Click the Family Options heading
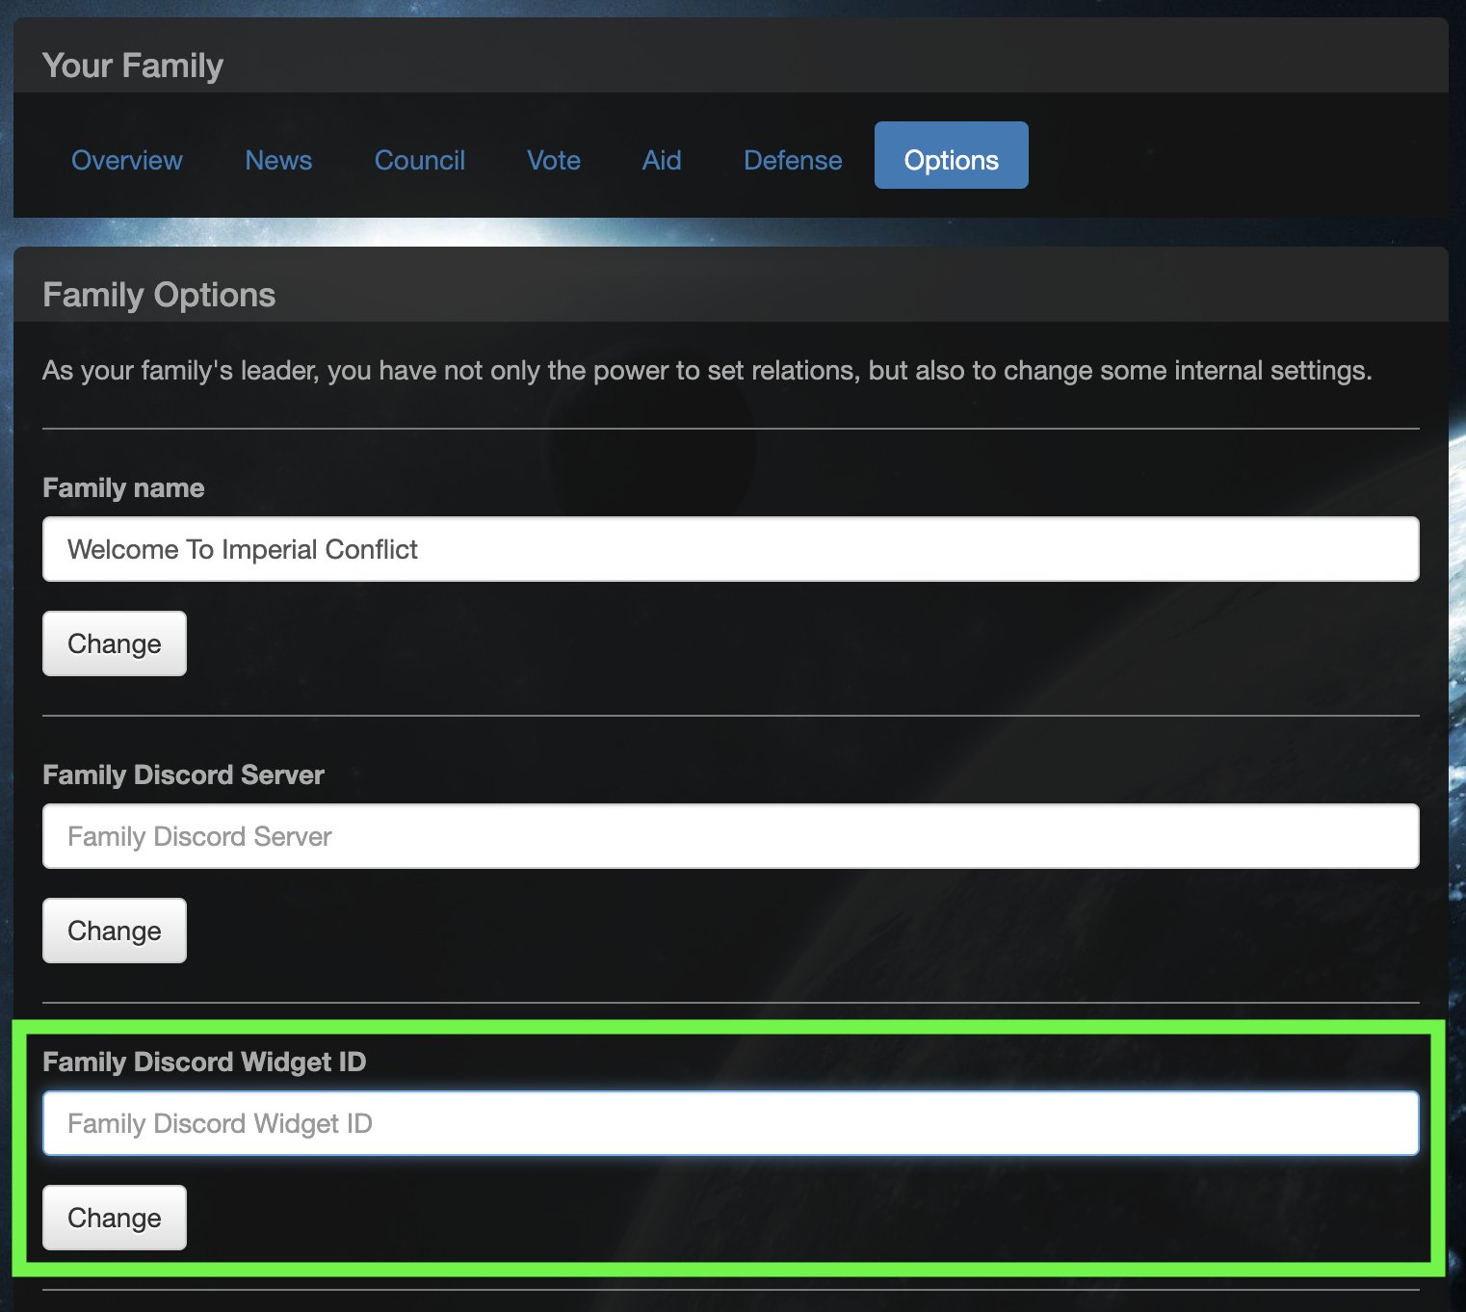The height and width of the screenshot is (1312, 1466). tap(159, 295)
